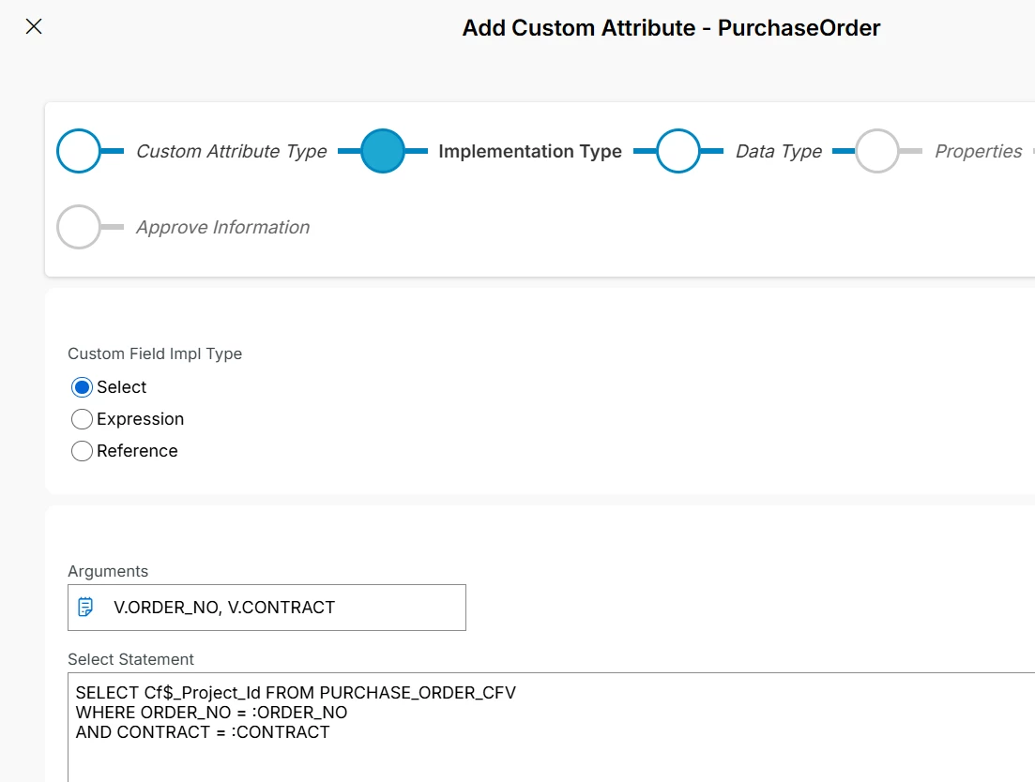Choose the Reference radio button
The height and width of the screenshot is (782, 1035).
click(x=83, y=451)
